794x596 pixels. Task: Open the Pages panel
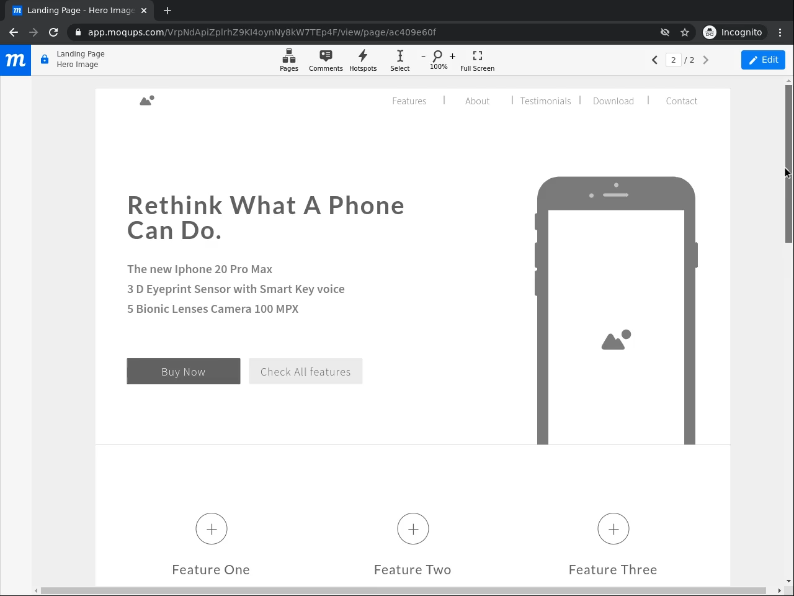[x=289, y=60]
